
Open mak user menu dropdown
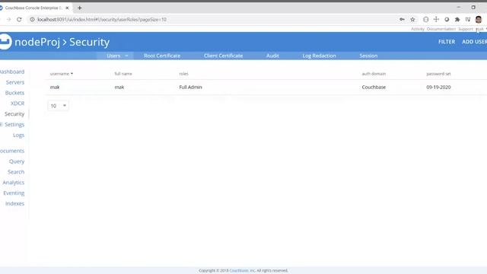(481, 29)
